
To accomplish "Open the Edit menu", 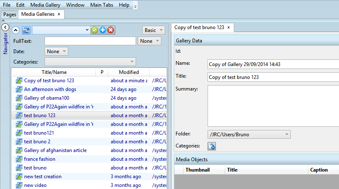I will [x=20, y=5].
